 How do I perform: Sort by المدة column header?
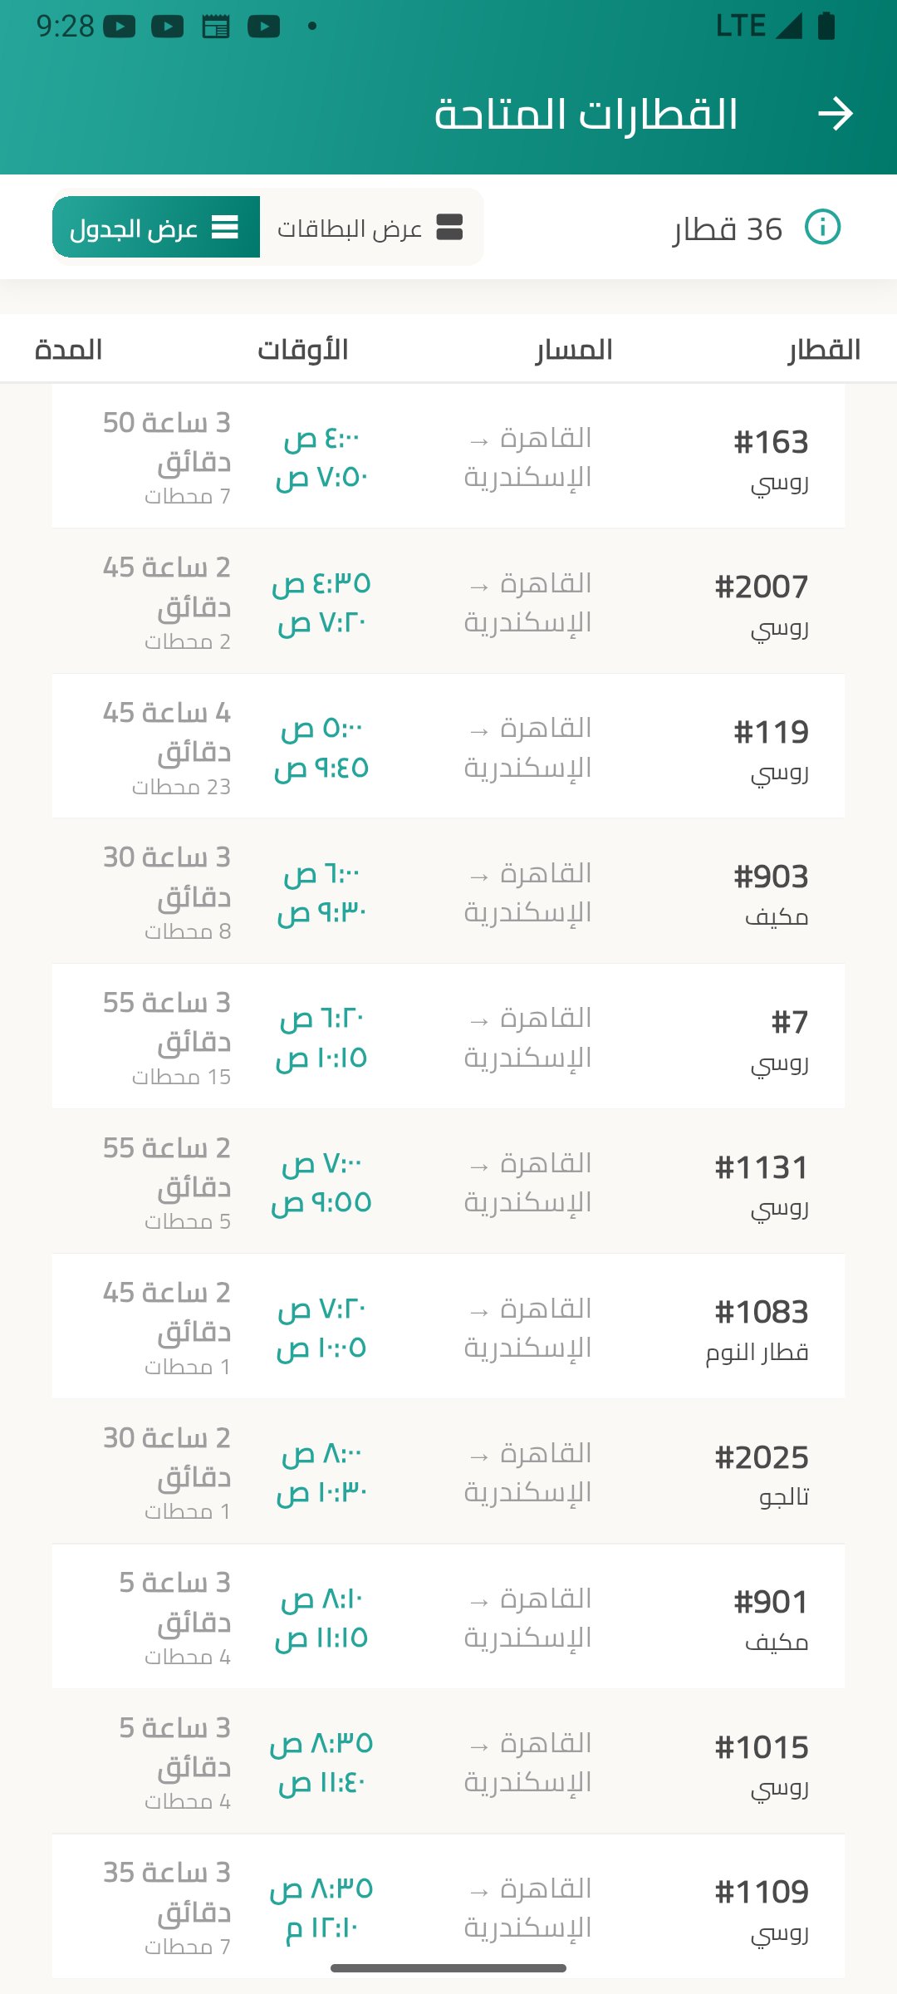tap(68, 350)
